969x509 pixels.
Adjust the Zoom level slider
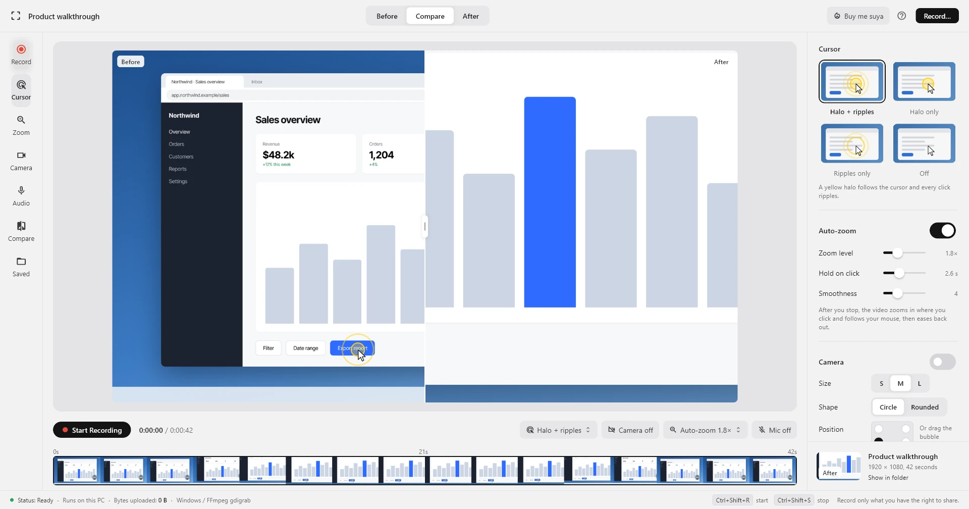[x=904, y=253]
